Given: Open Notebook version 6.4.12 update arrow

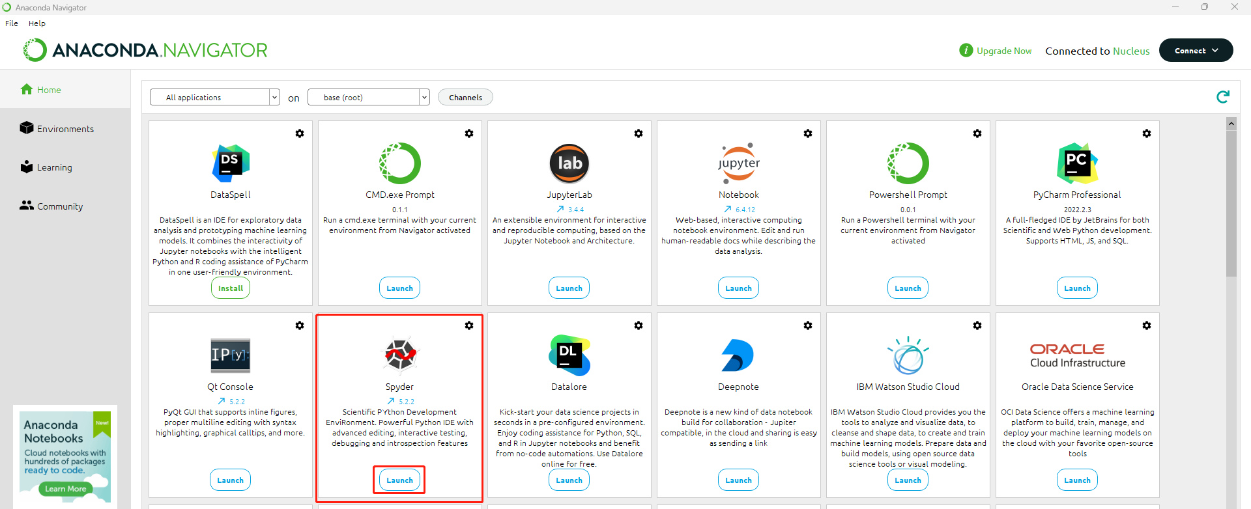Looking at the screenshot, I should [x=728, y=210].
